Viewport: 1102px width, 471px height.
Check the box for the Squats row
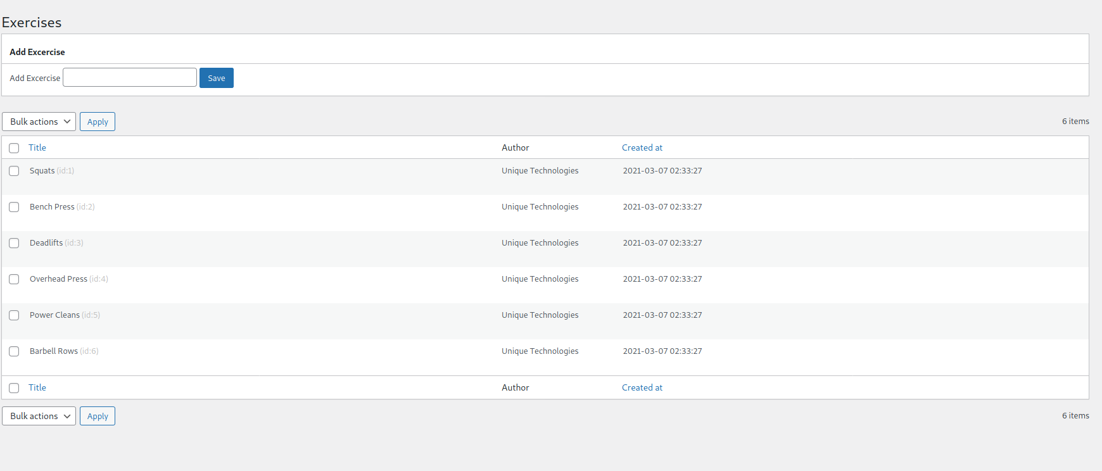(14, 171)
